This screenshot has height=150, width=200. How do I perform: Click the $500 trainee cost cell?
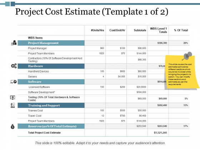tap(122, 110)
